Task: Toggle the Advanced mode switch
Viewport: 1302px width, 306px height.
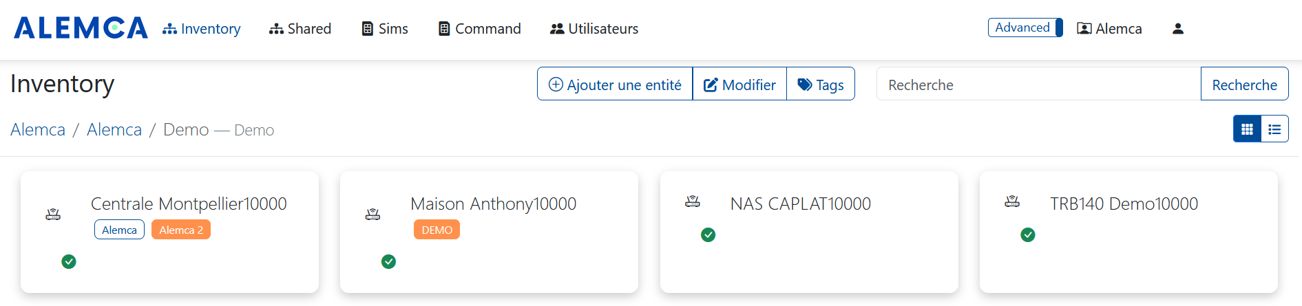Action: [1025, 28]
